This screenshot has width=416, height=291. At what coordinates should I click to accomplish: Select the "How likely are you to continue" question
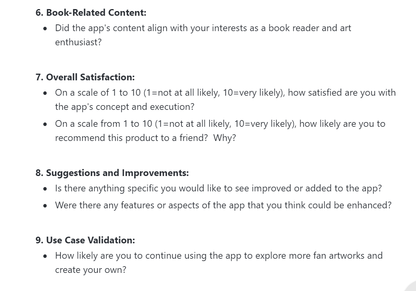[218, 263]
